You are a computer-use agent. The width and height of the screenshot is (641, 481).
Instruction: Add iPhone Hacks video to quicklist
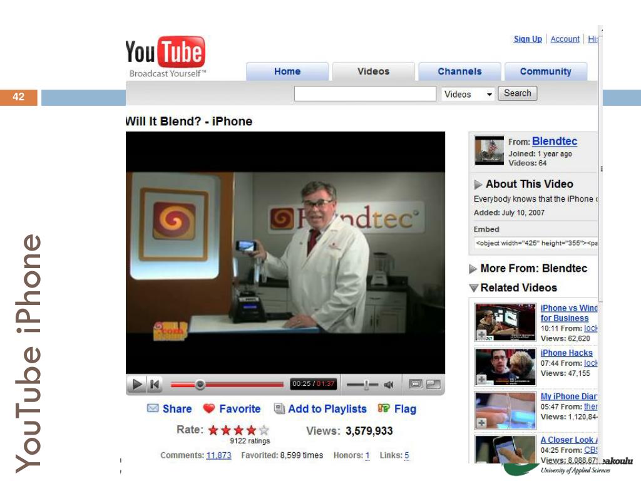click(x=482, y=380)
